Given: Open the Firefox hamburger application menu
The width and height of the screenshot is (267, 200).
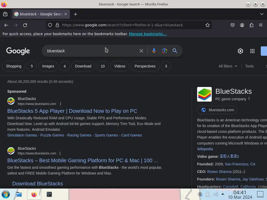Looking at the screenshot, I should coord(261,25).
